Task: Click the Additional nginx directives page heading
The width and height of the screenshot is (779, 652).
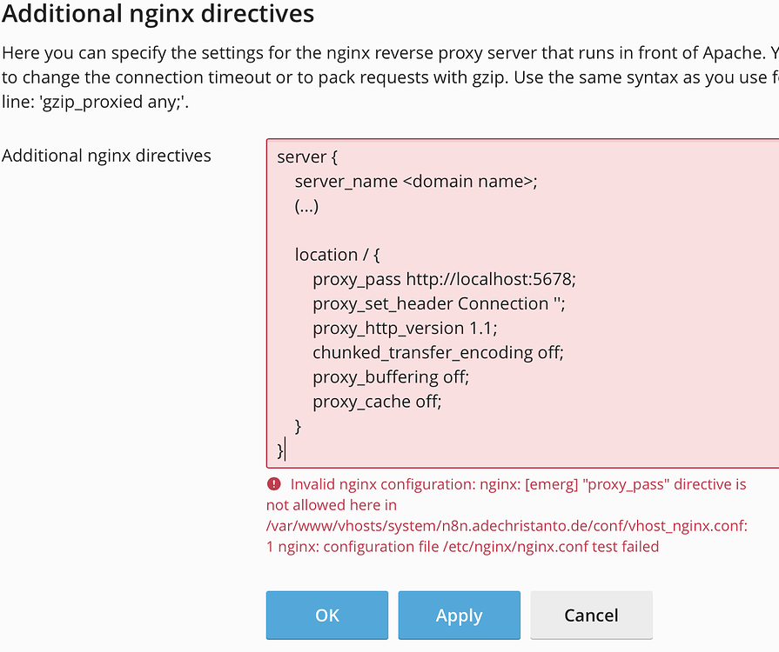Action: tap(158, 14)
